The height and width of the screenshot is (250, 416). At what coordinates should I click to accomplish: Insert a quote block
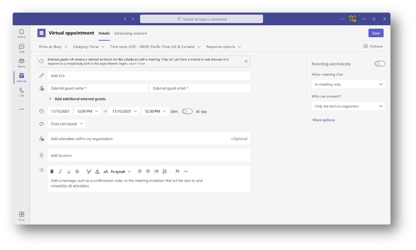point(177,171)
